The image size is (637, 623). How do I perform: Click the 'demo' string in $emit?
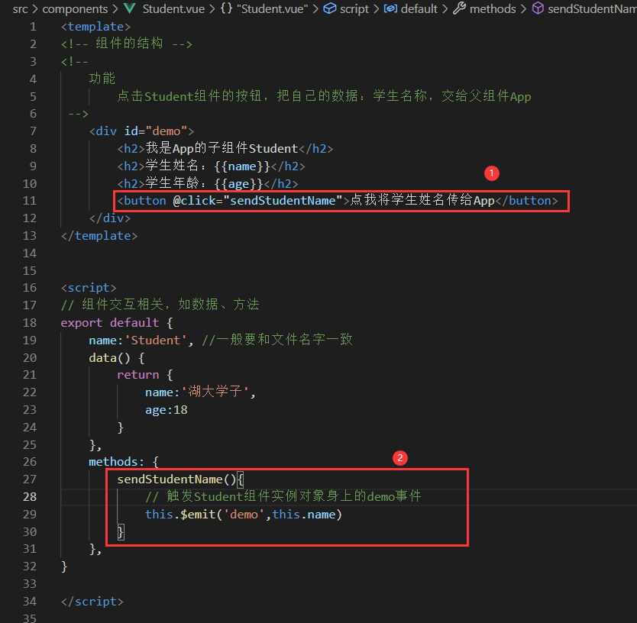pos(244,515)
